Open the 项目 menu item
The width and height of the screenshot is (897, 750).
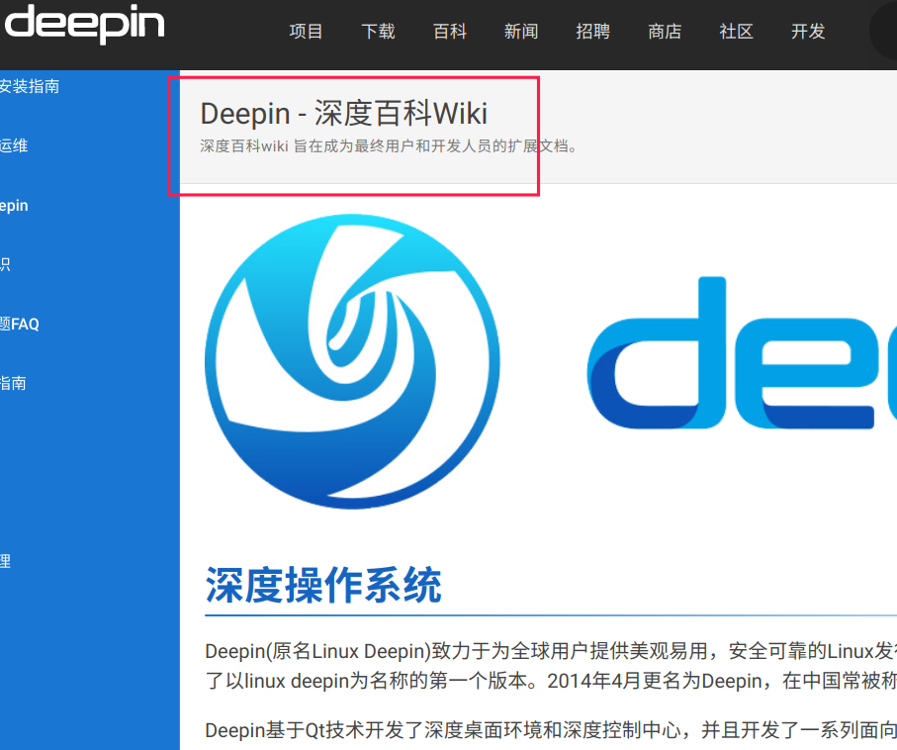point(306,31)
